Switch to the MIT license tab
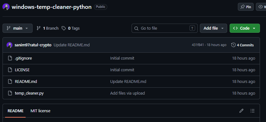 40,111
